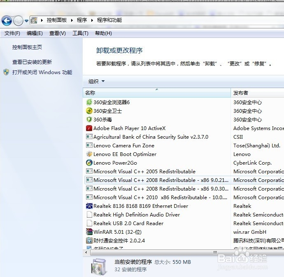Click CSII publisher cell
Viewport: 284px width, 277px height.
click(238, 137)
